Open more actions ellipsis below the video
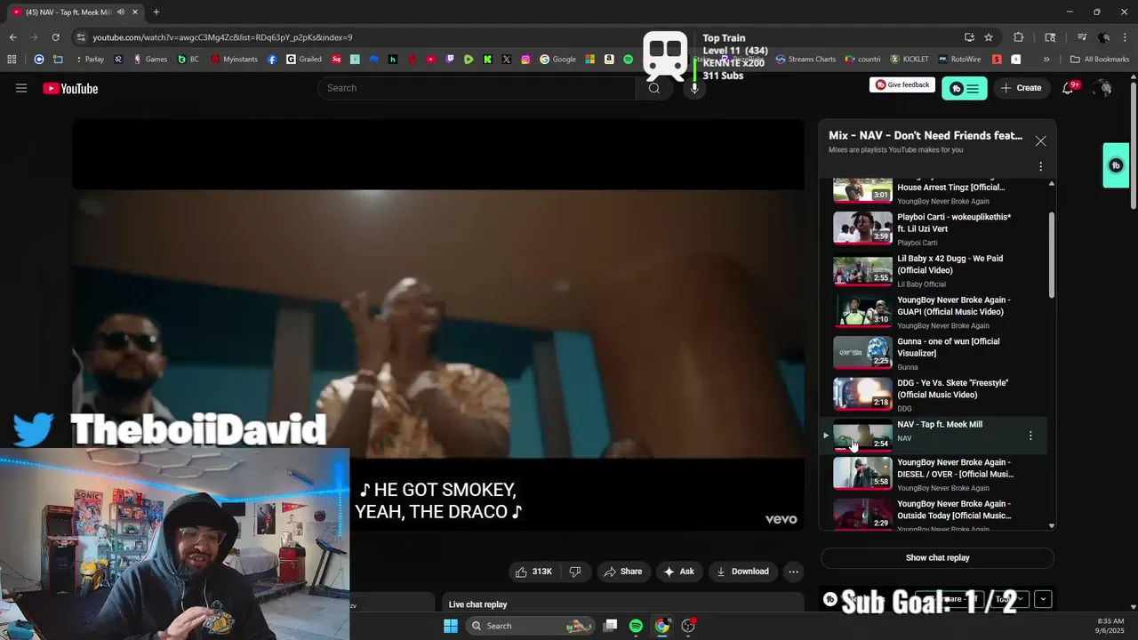Image resolution: width=1138 pixels, height=640 pixels. tap(794, 572)
